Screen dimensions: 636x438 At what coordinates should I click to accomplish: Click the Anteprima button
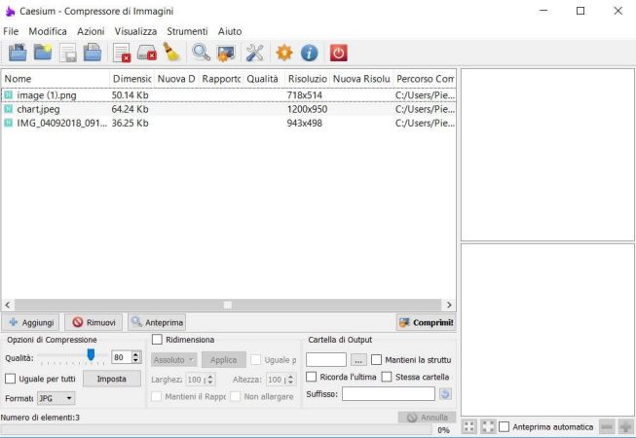click(157, 322)
